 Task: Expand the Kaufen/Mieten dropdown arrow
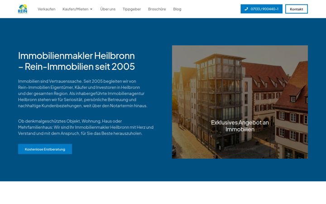click(x=91, y=9)
